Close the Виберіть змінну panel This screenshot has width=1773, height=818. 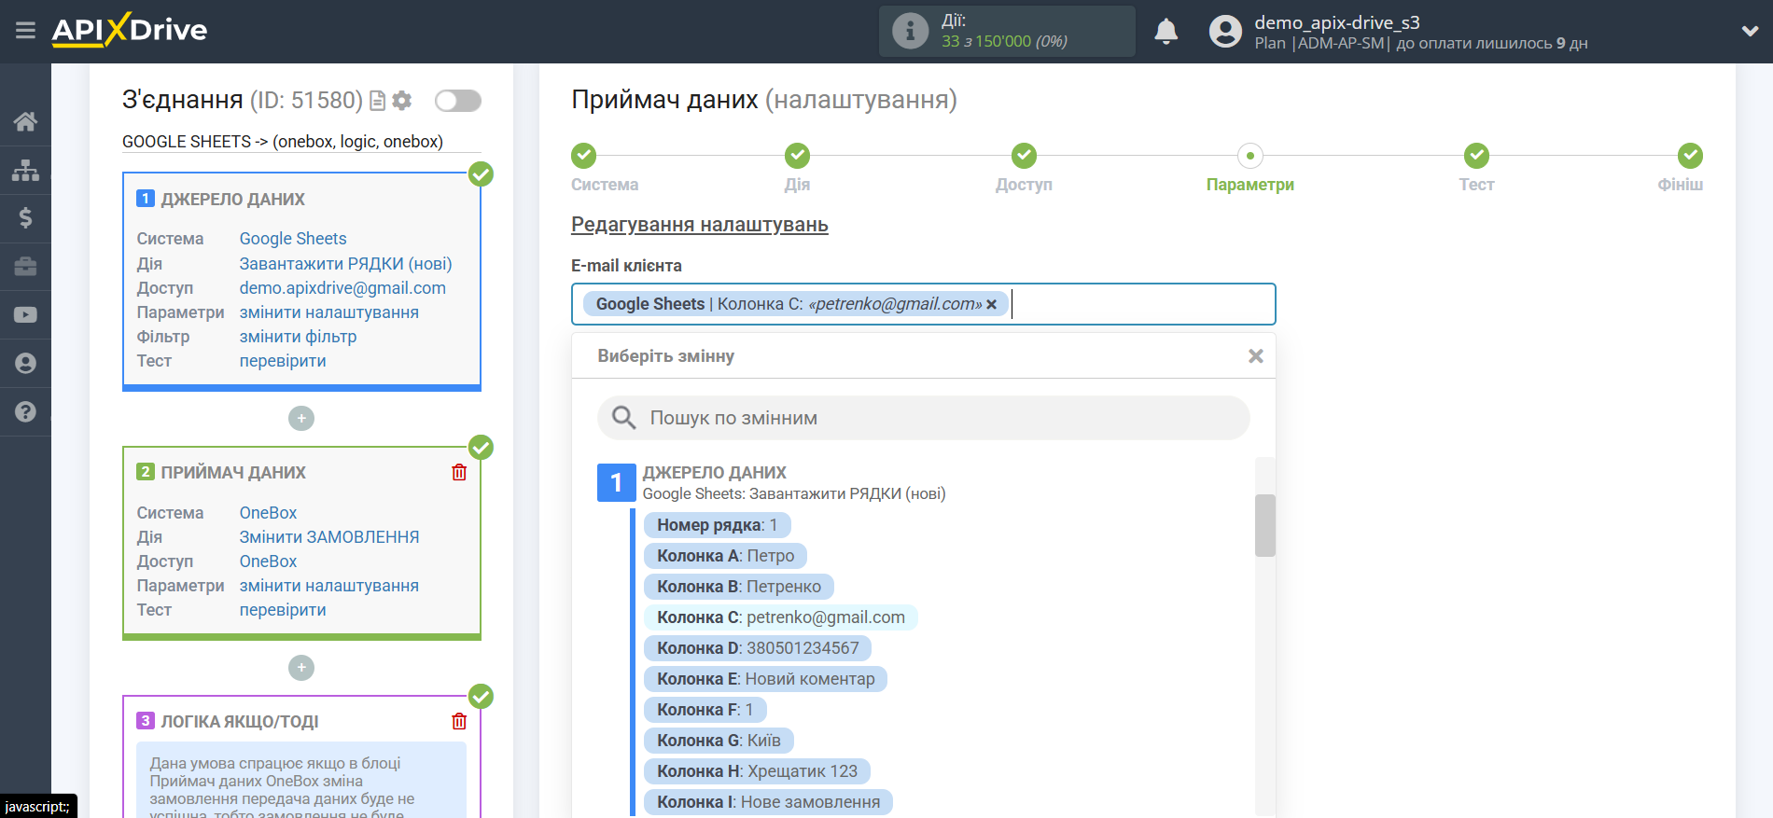tap(1256, 356)
